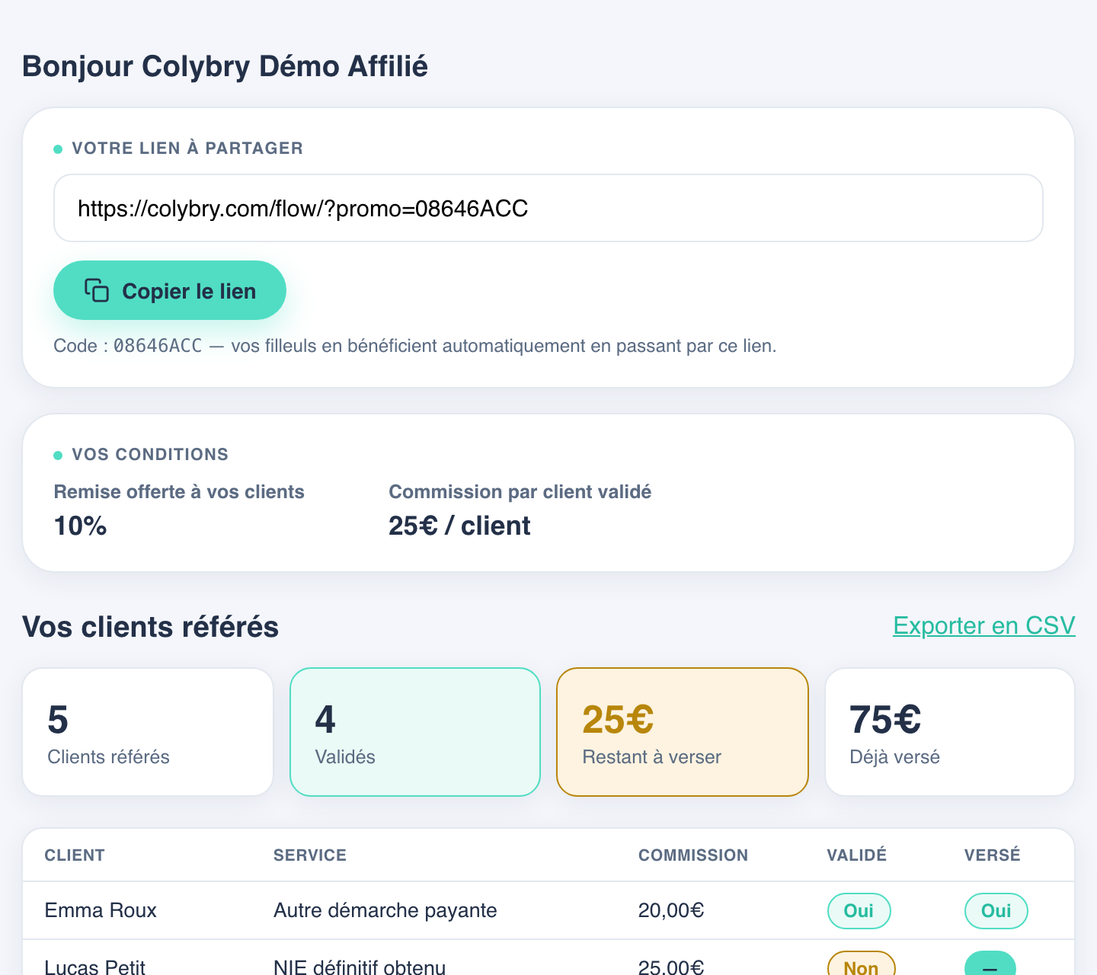This screenshot has width=1097, height=975.
Task: Click the VOTRE LIEN À PARTAGER heading
Action: 187,148
